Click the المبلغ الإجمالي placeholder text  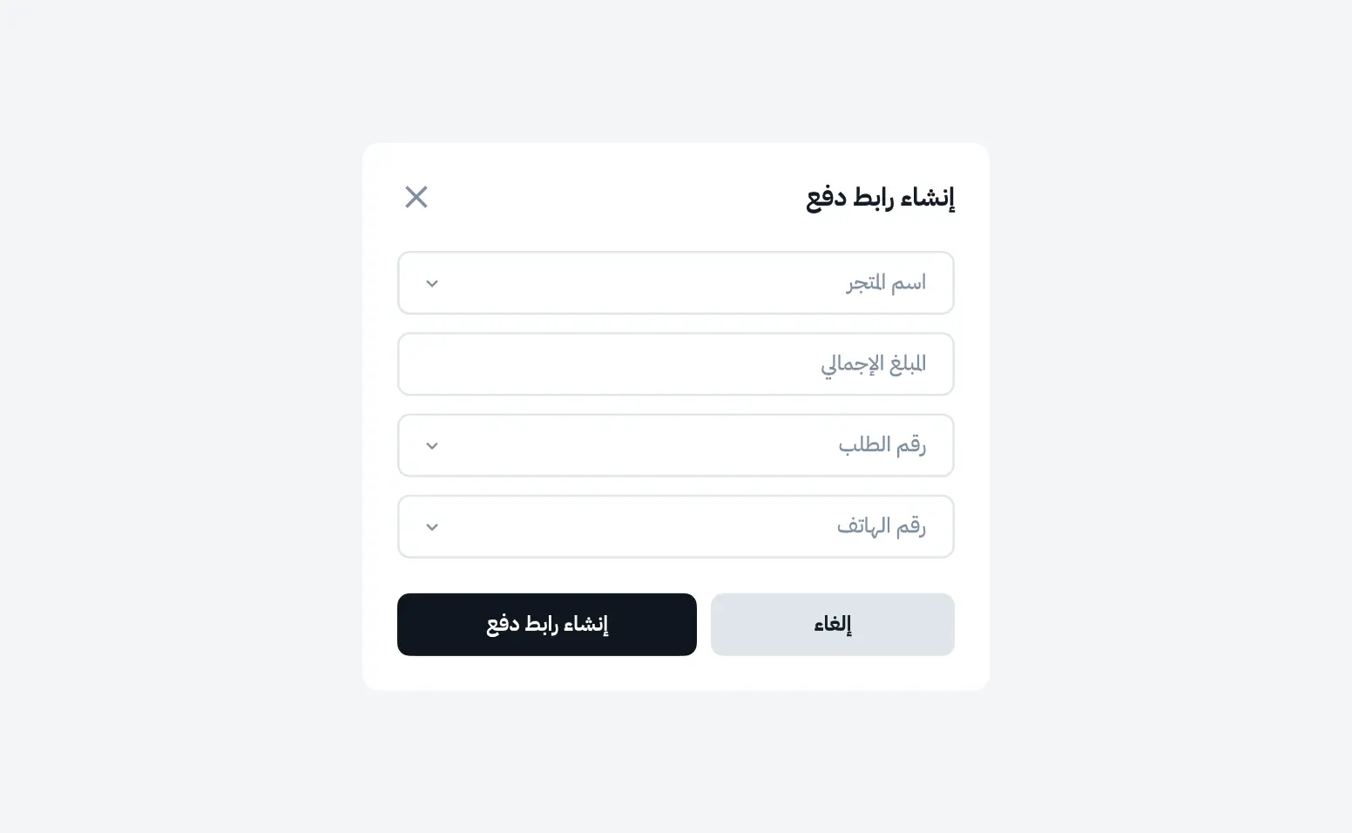[x=873, y=364]
